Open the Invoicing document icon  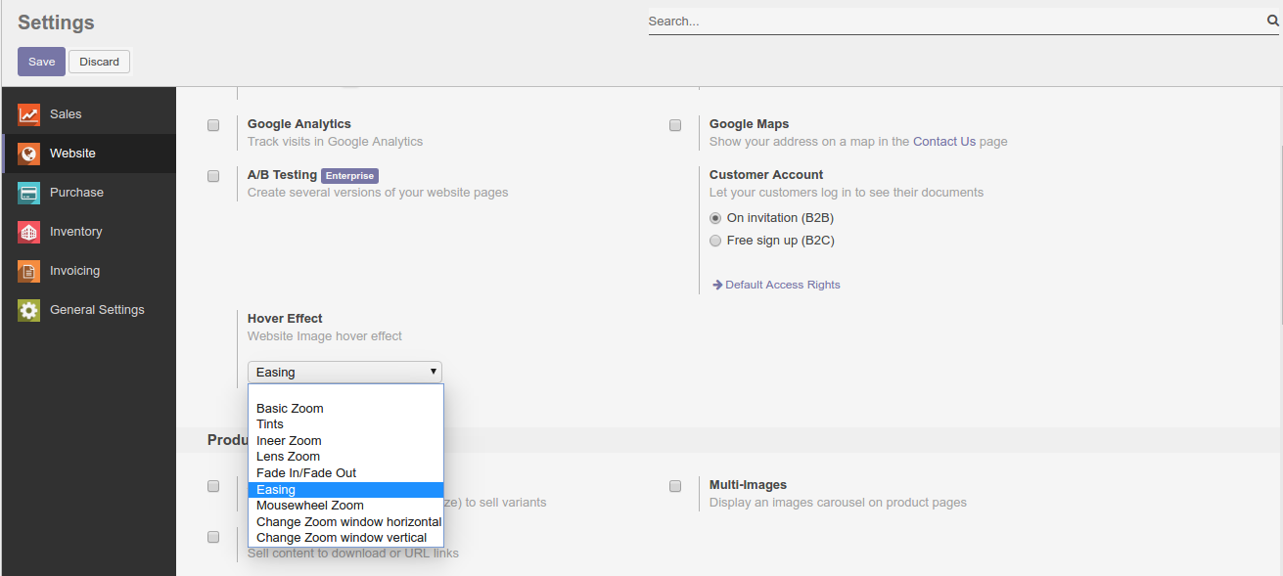28,271
